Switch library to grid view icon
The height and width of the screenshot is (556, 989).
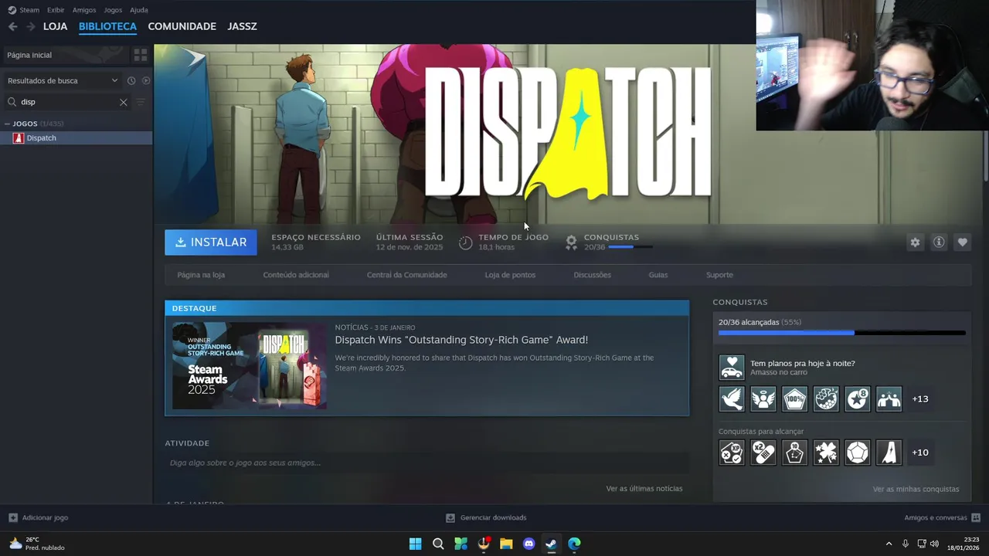140,55
